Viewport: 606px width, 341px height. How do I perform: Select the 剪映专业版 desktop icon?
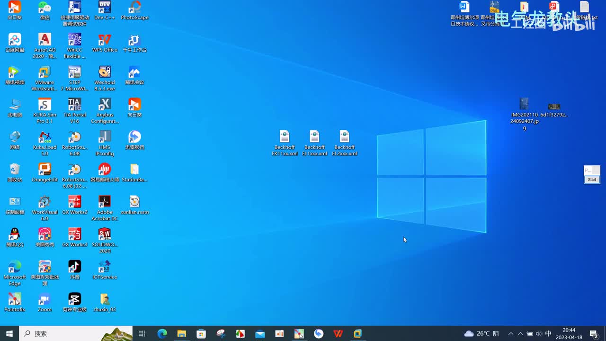point(75,303)
